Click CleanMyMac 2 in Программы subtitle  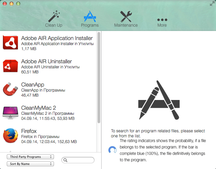(x=48, y=113)
